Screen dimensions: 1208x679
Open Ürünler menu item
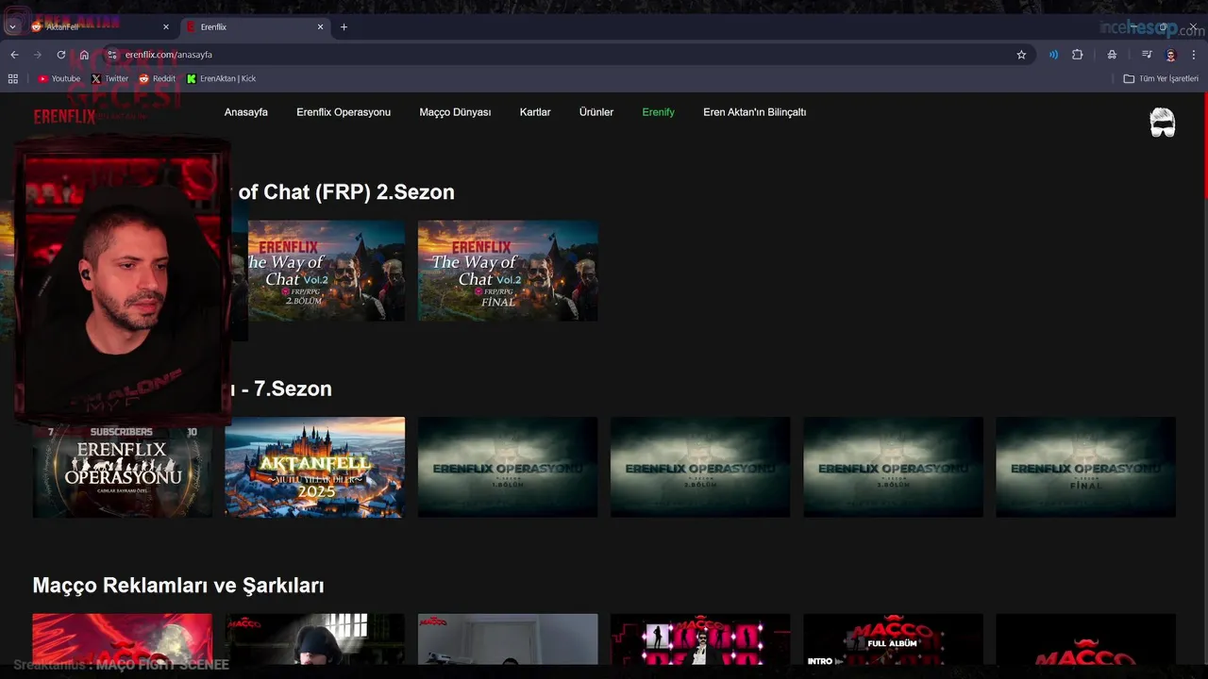596,112
